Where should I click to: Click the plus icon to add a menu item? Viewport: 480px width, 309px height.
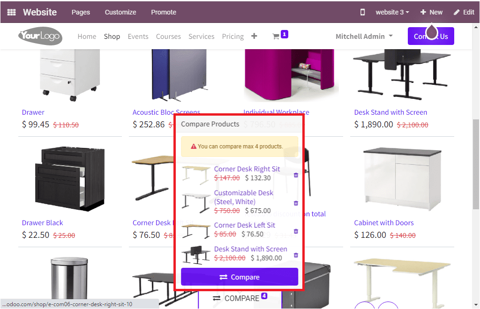click(x=254, y=36)
